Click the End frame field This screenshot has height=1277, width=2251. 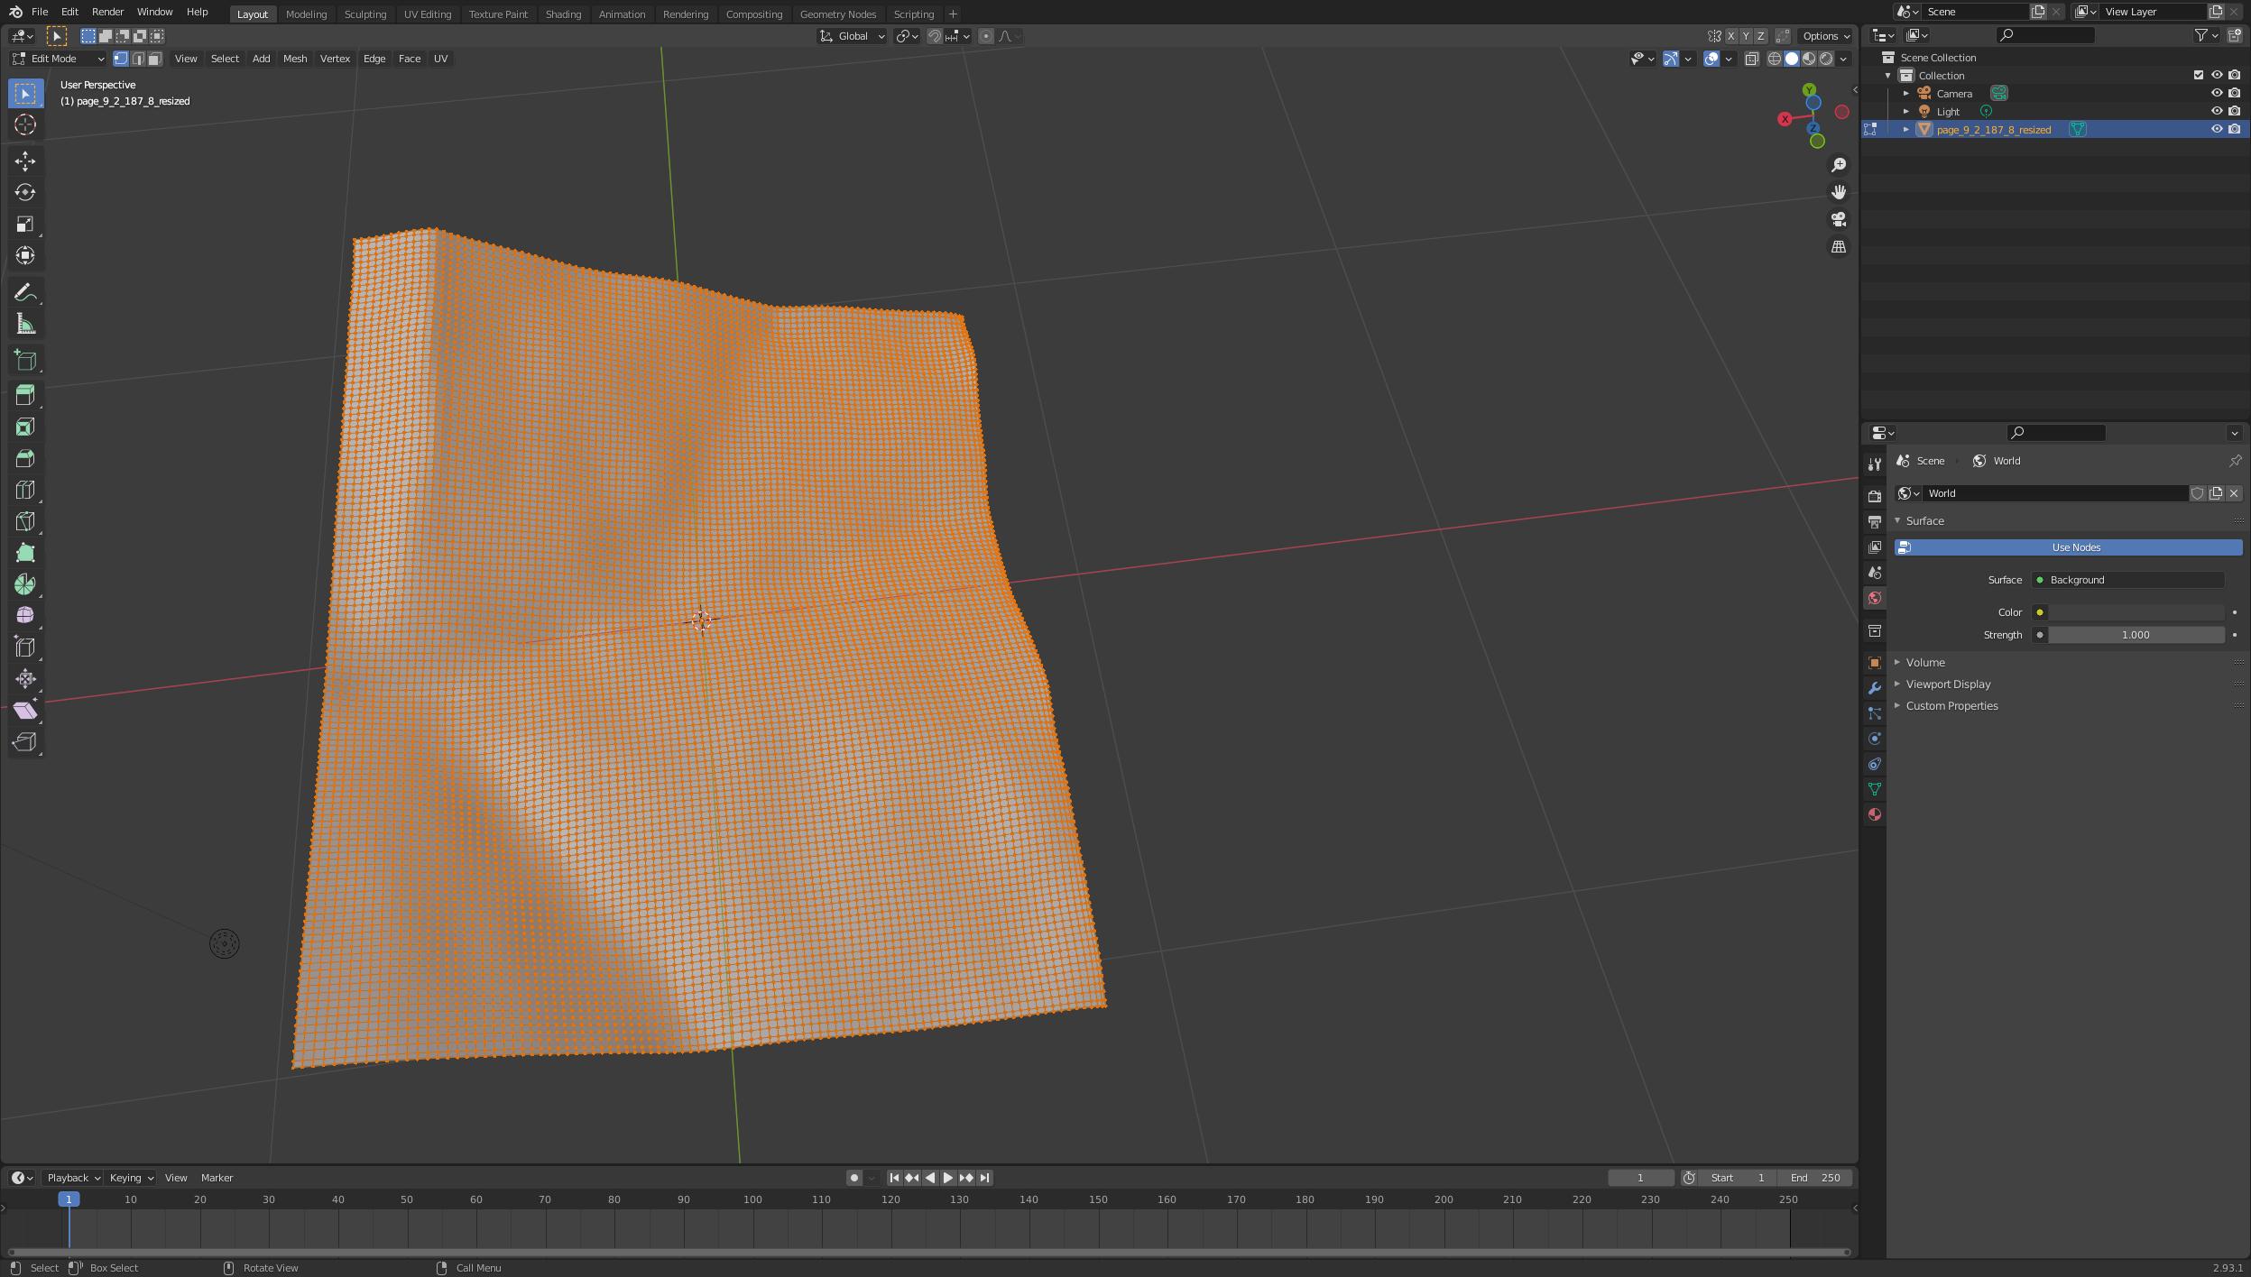1816,1178
